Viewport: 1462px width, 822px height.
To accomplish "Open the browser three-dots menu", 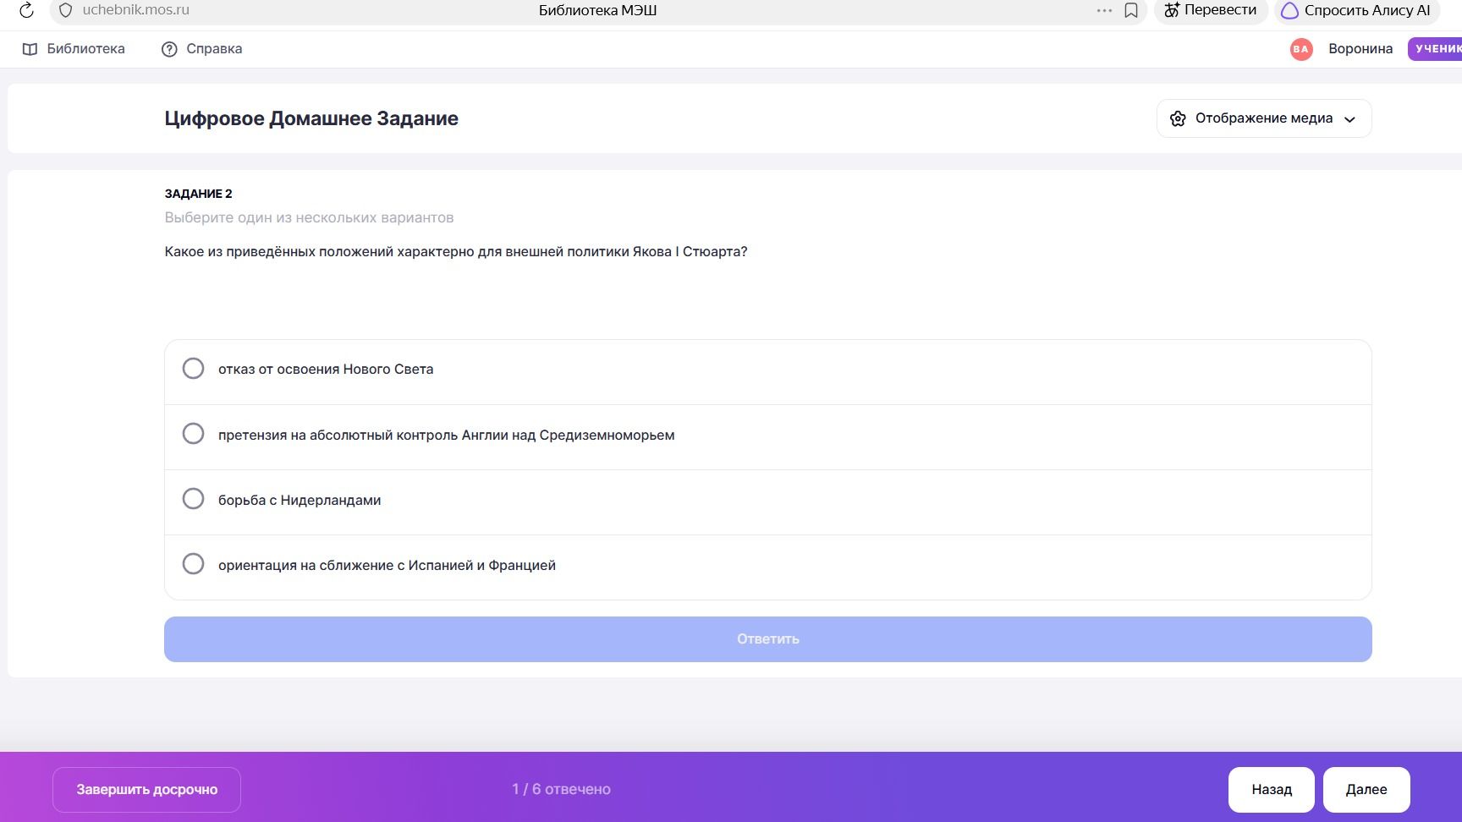I will click(1104, 10).
